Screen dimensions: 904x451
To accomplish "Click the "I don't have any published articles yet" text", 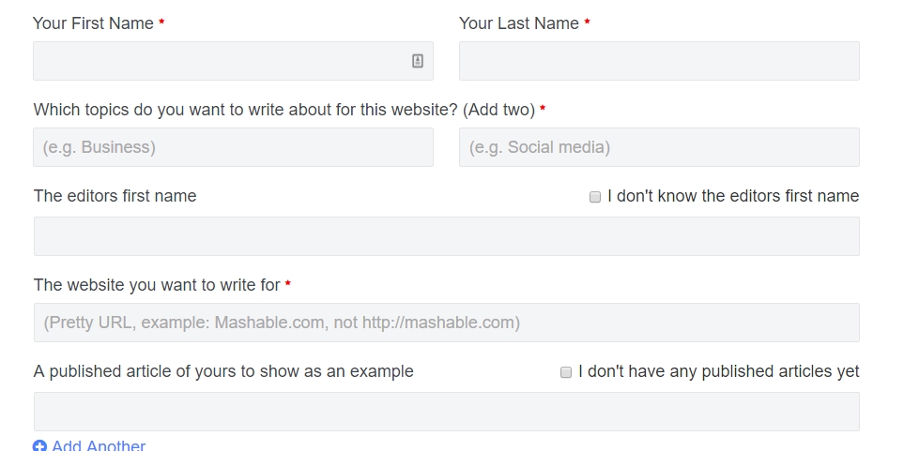I will point(718,371).
